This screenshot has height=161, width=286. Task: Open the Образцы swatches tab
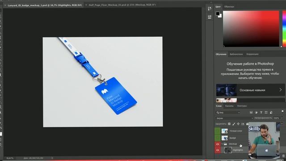point(229,7)
